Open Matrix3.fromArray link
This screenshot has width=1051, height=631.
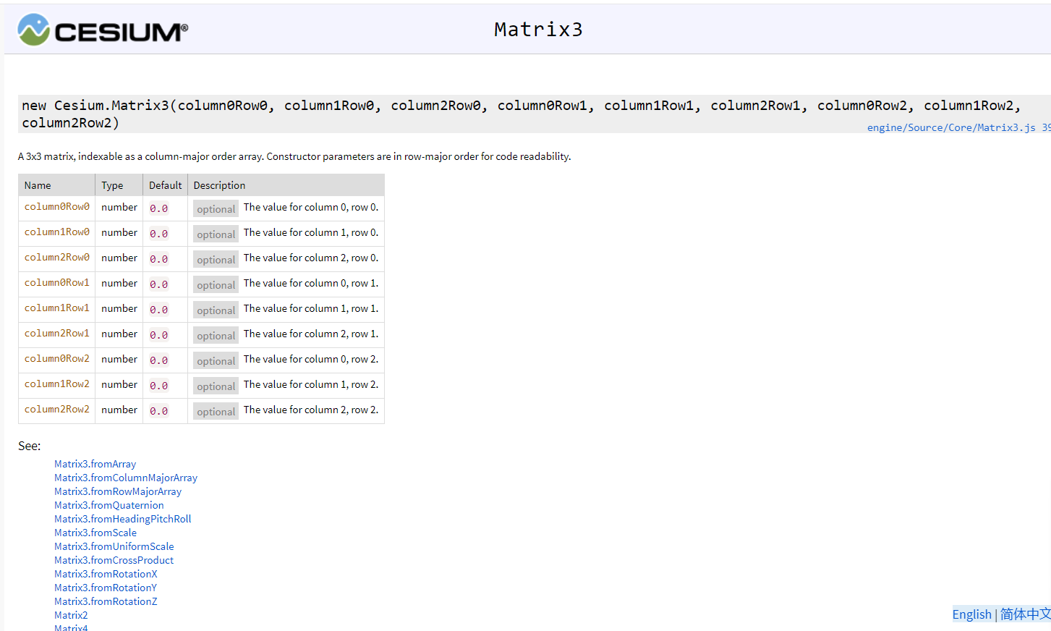(95, 464)
